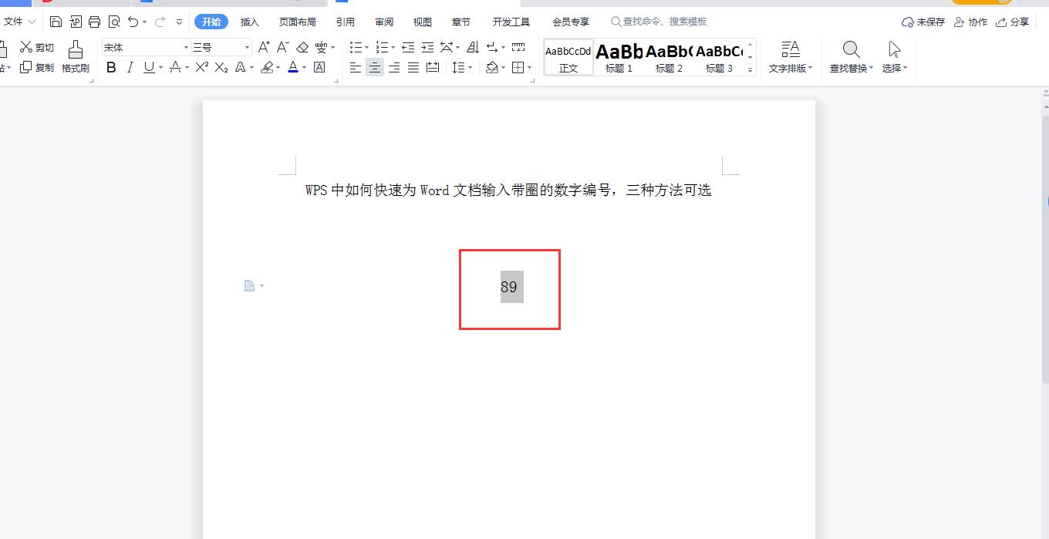Click the Increase Indent icon

[x=427, y=47]
